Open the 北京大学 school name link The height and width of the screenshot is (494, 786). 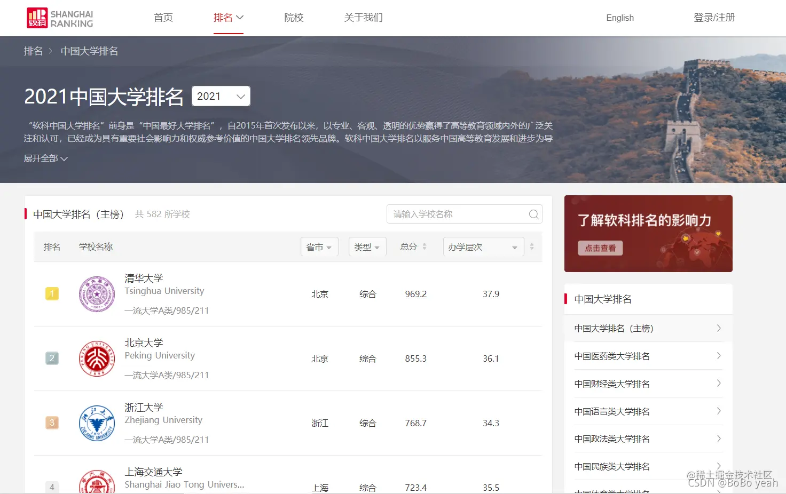[144, 342]
